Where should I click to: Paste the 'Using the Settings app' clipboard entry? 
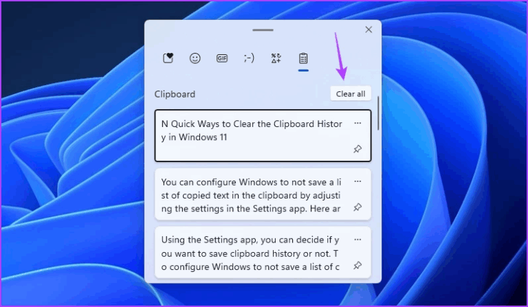pos(263,253)
